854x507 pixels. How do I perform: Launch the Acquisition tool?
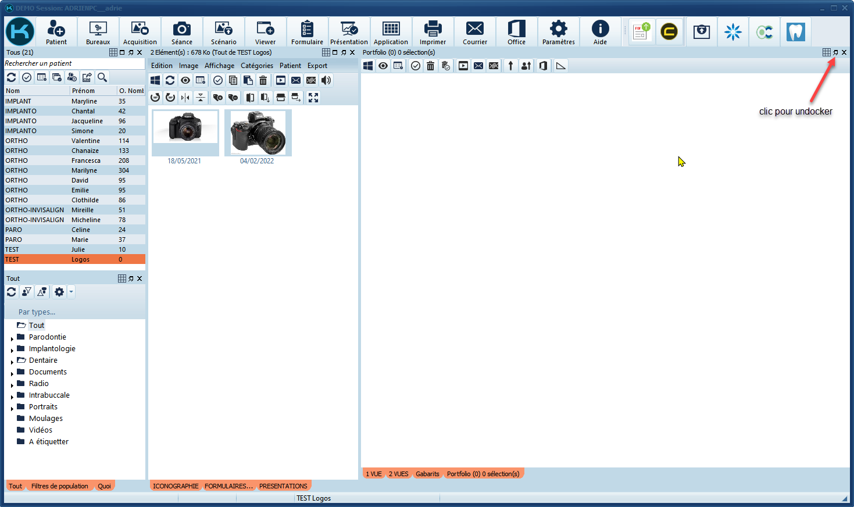(x=140, y=32)
